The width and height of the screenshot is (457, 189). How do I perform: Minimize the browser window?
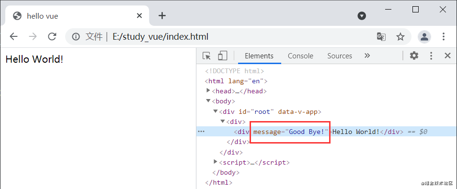tap(388, 10)
